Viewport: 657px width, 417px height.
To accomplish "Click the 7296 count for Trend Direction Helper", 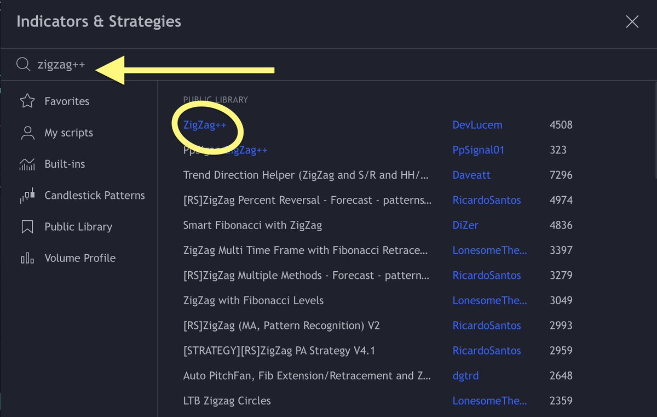I will coord(561,175).
